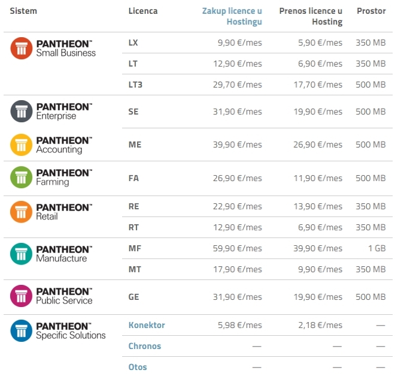
Task: Click the green Pantheon Farming icon
Action: (22, 178)
